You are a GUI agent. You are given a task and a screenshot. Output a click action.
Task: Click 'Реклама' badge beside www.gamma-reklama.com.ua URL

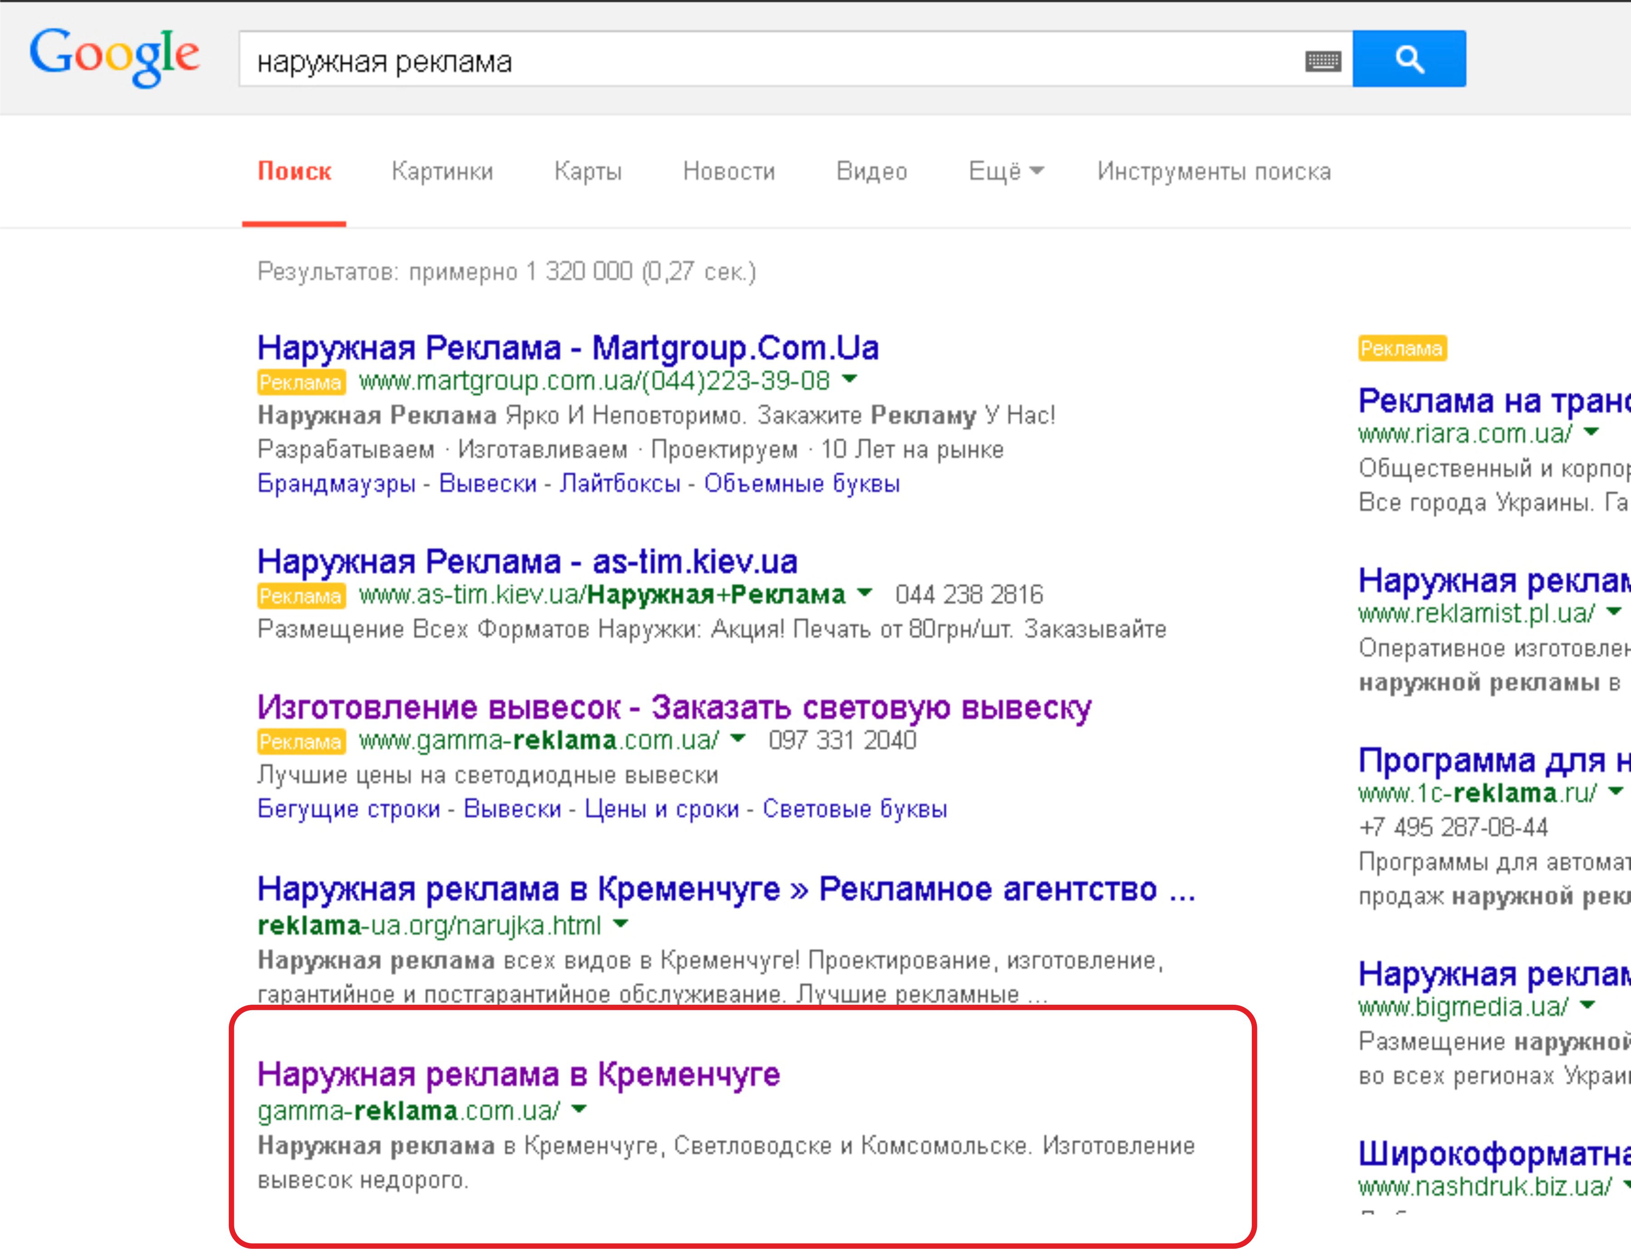click(x=301, y=741)
